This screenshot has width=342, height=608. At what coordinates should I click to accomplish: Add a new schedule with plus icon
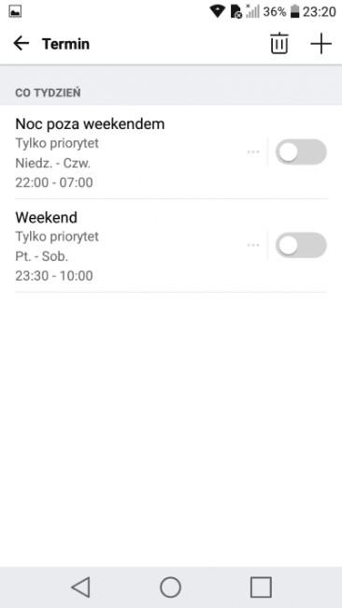[321, 44]
